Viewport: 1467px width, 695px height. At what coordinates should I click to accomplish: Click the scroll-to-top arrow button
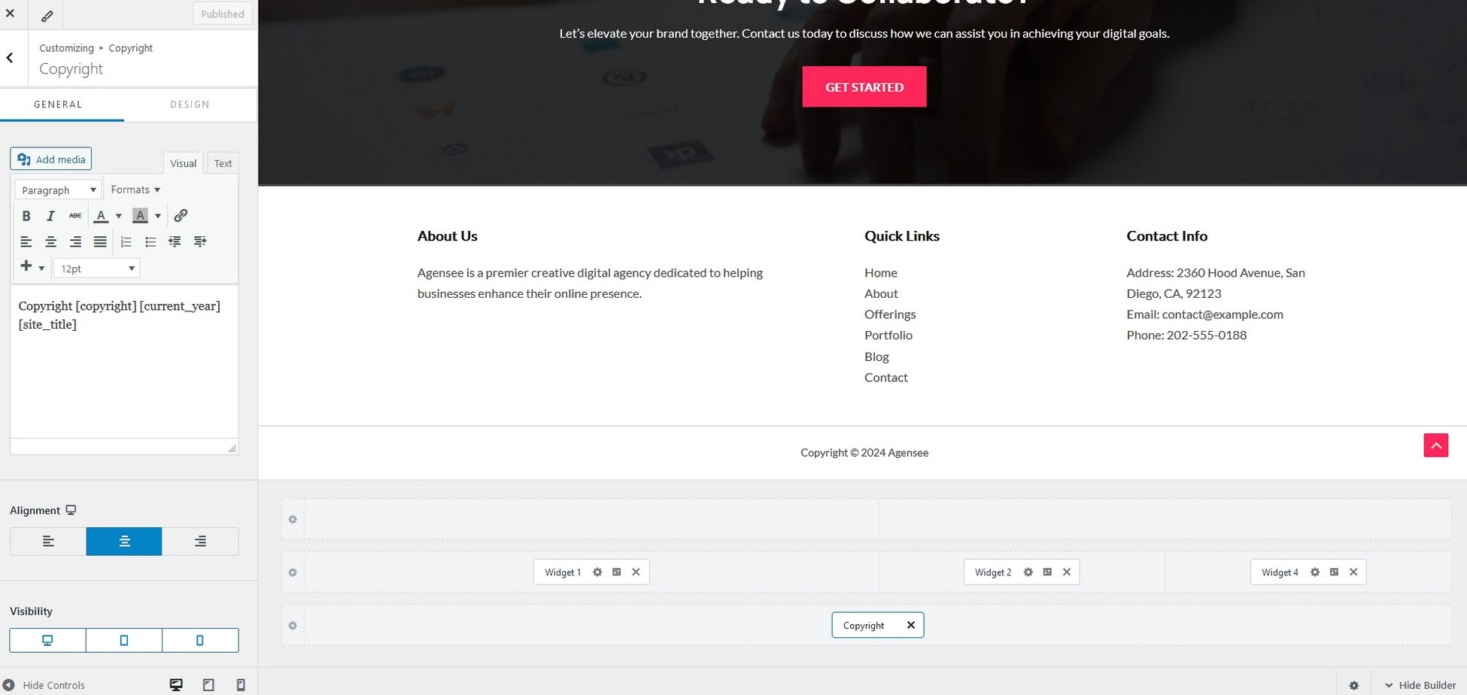tap(1435, 445)
